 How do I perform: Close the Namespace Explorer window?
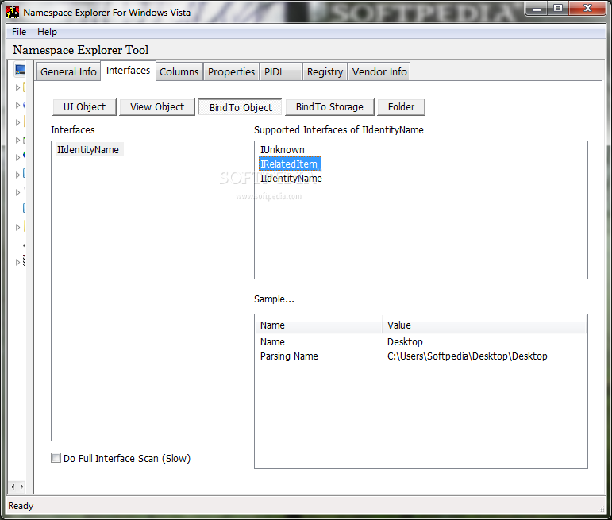tap(587, 8)
